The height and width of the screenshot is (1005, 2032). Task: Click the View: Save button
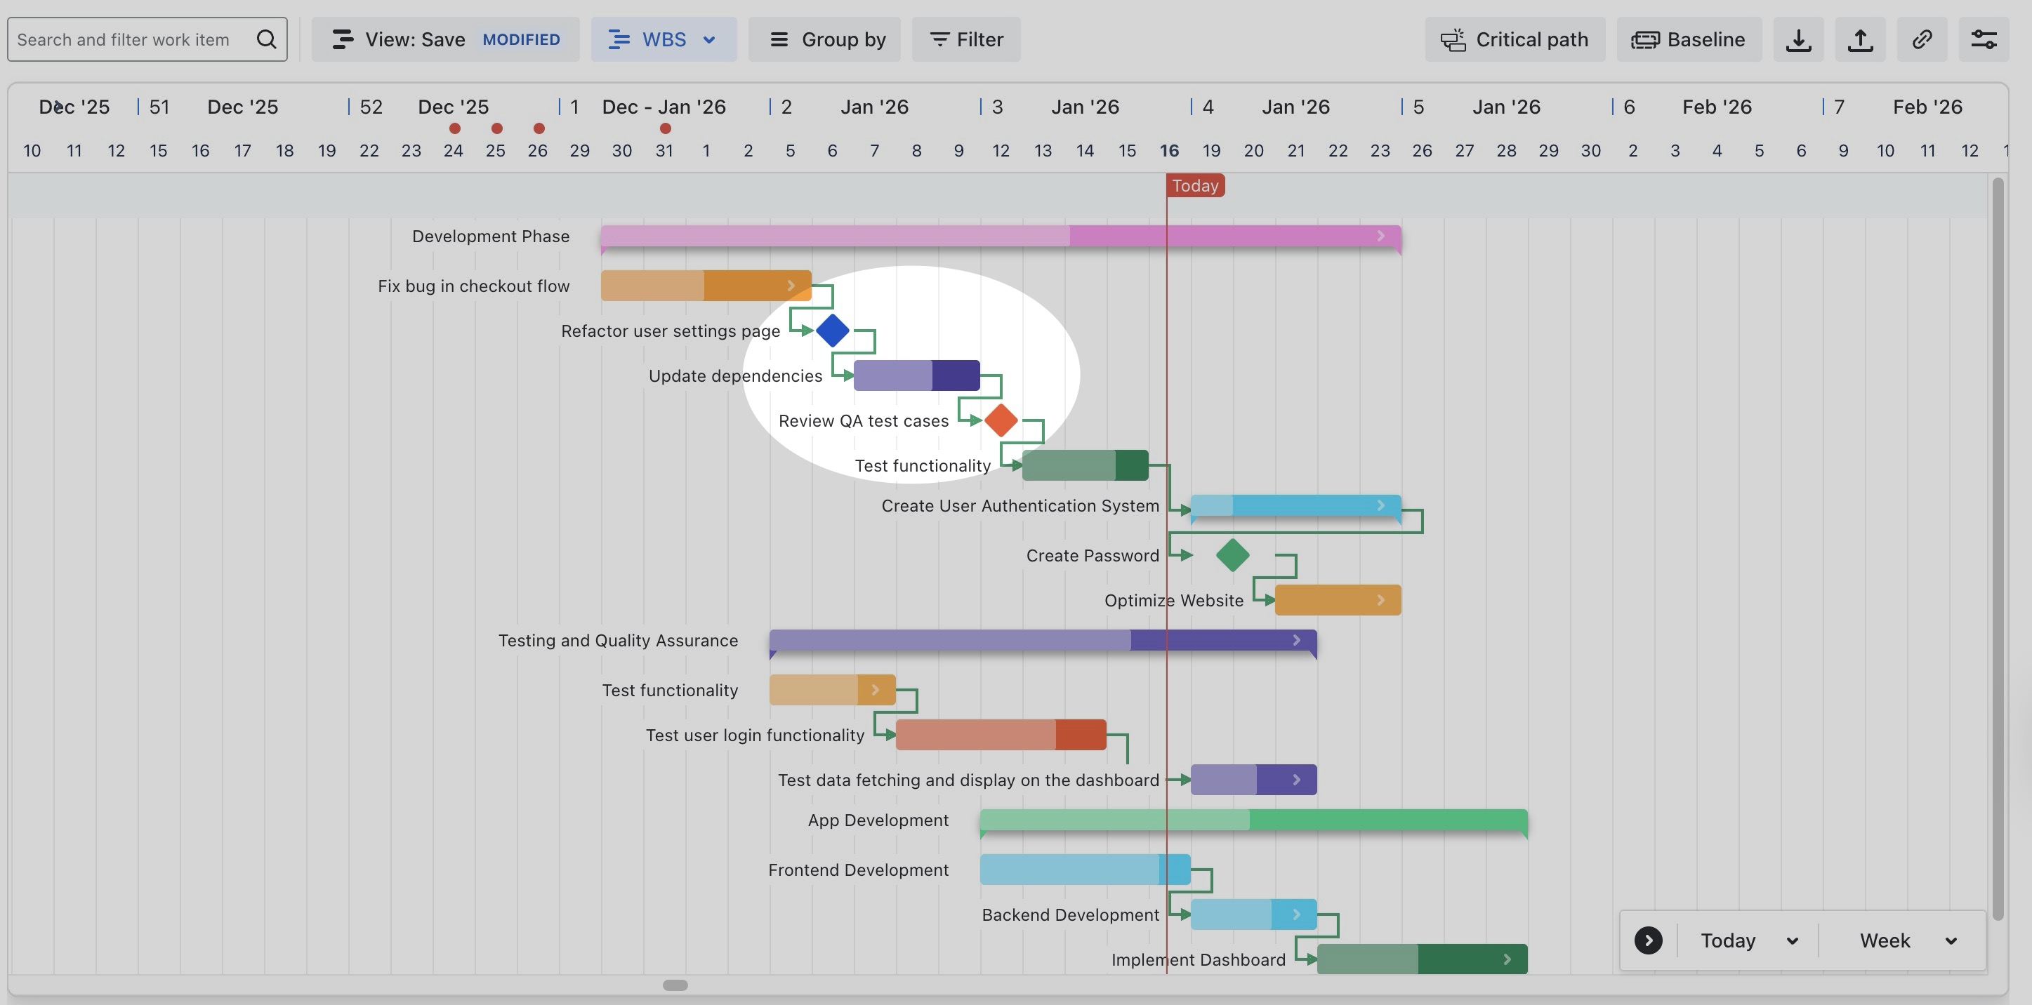pyautogui.click(x=414, y=39)
